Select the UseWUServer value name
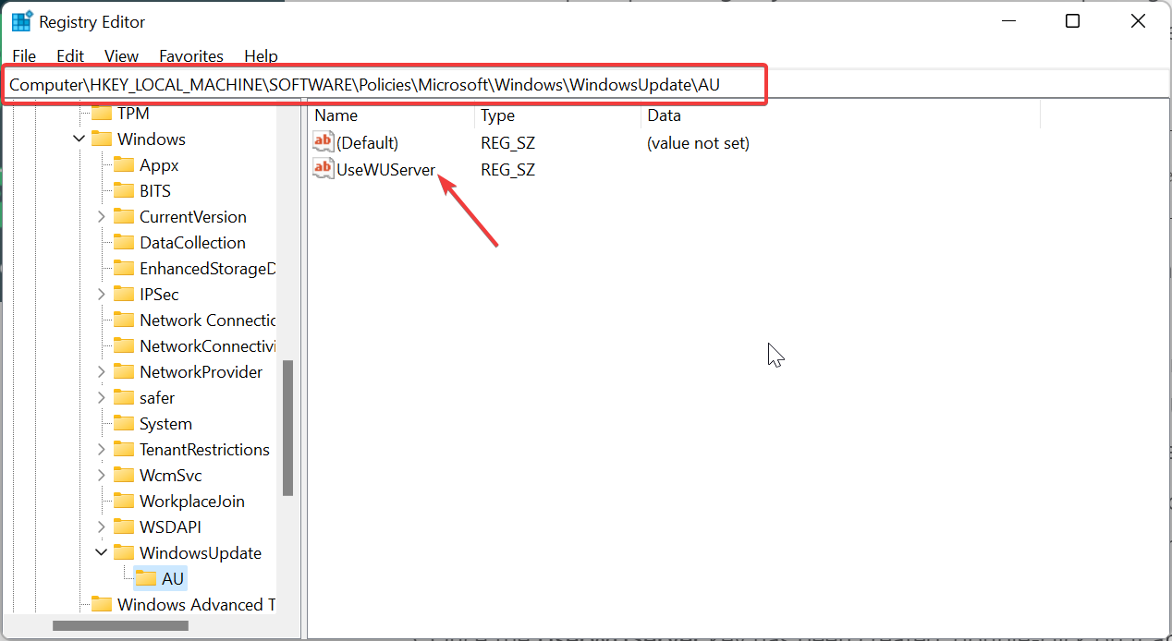1172x641 pixels. pyautogui.click(x=385, y=170)
